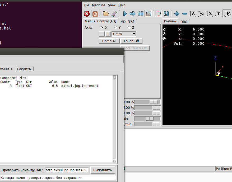Click Tool Touch Off button
Viewport: 232px width, 182px height.
[135, 48]
